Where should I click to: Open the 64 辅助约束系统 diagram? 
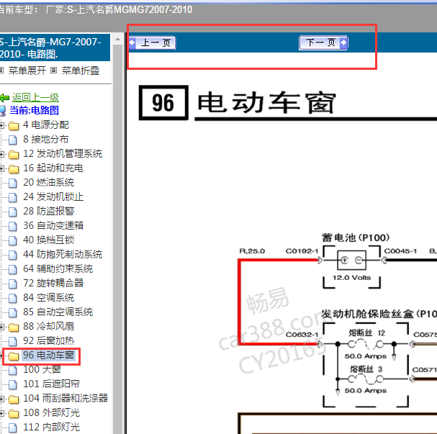pyautogui.click(x=58, y=268)
